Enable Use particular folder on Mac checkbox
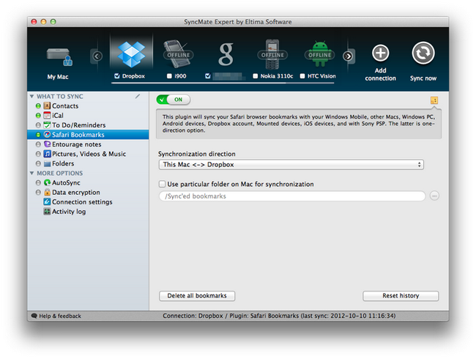Viewport: 476px width, 359px height. click(x=162, y=184)
